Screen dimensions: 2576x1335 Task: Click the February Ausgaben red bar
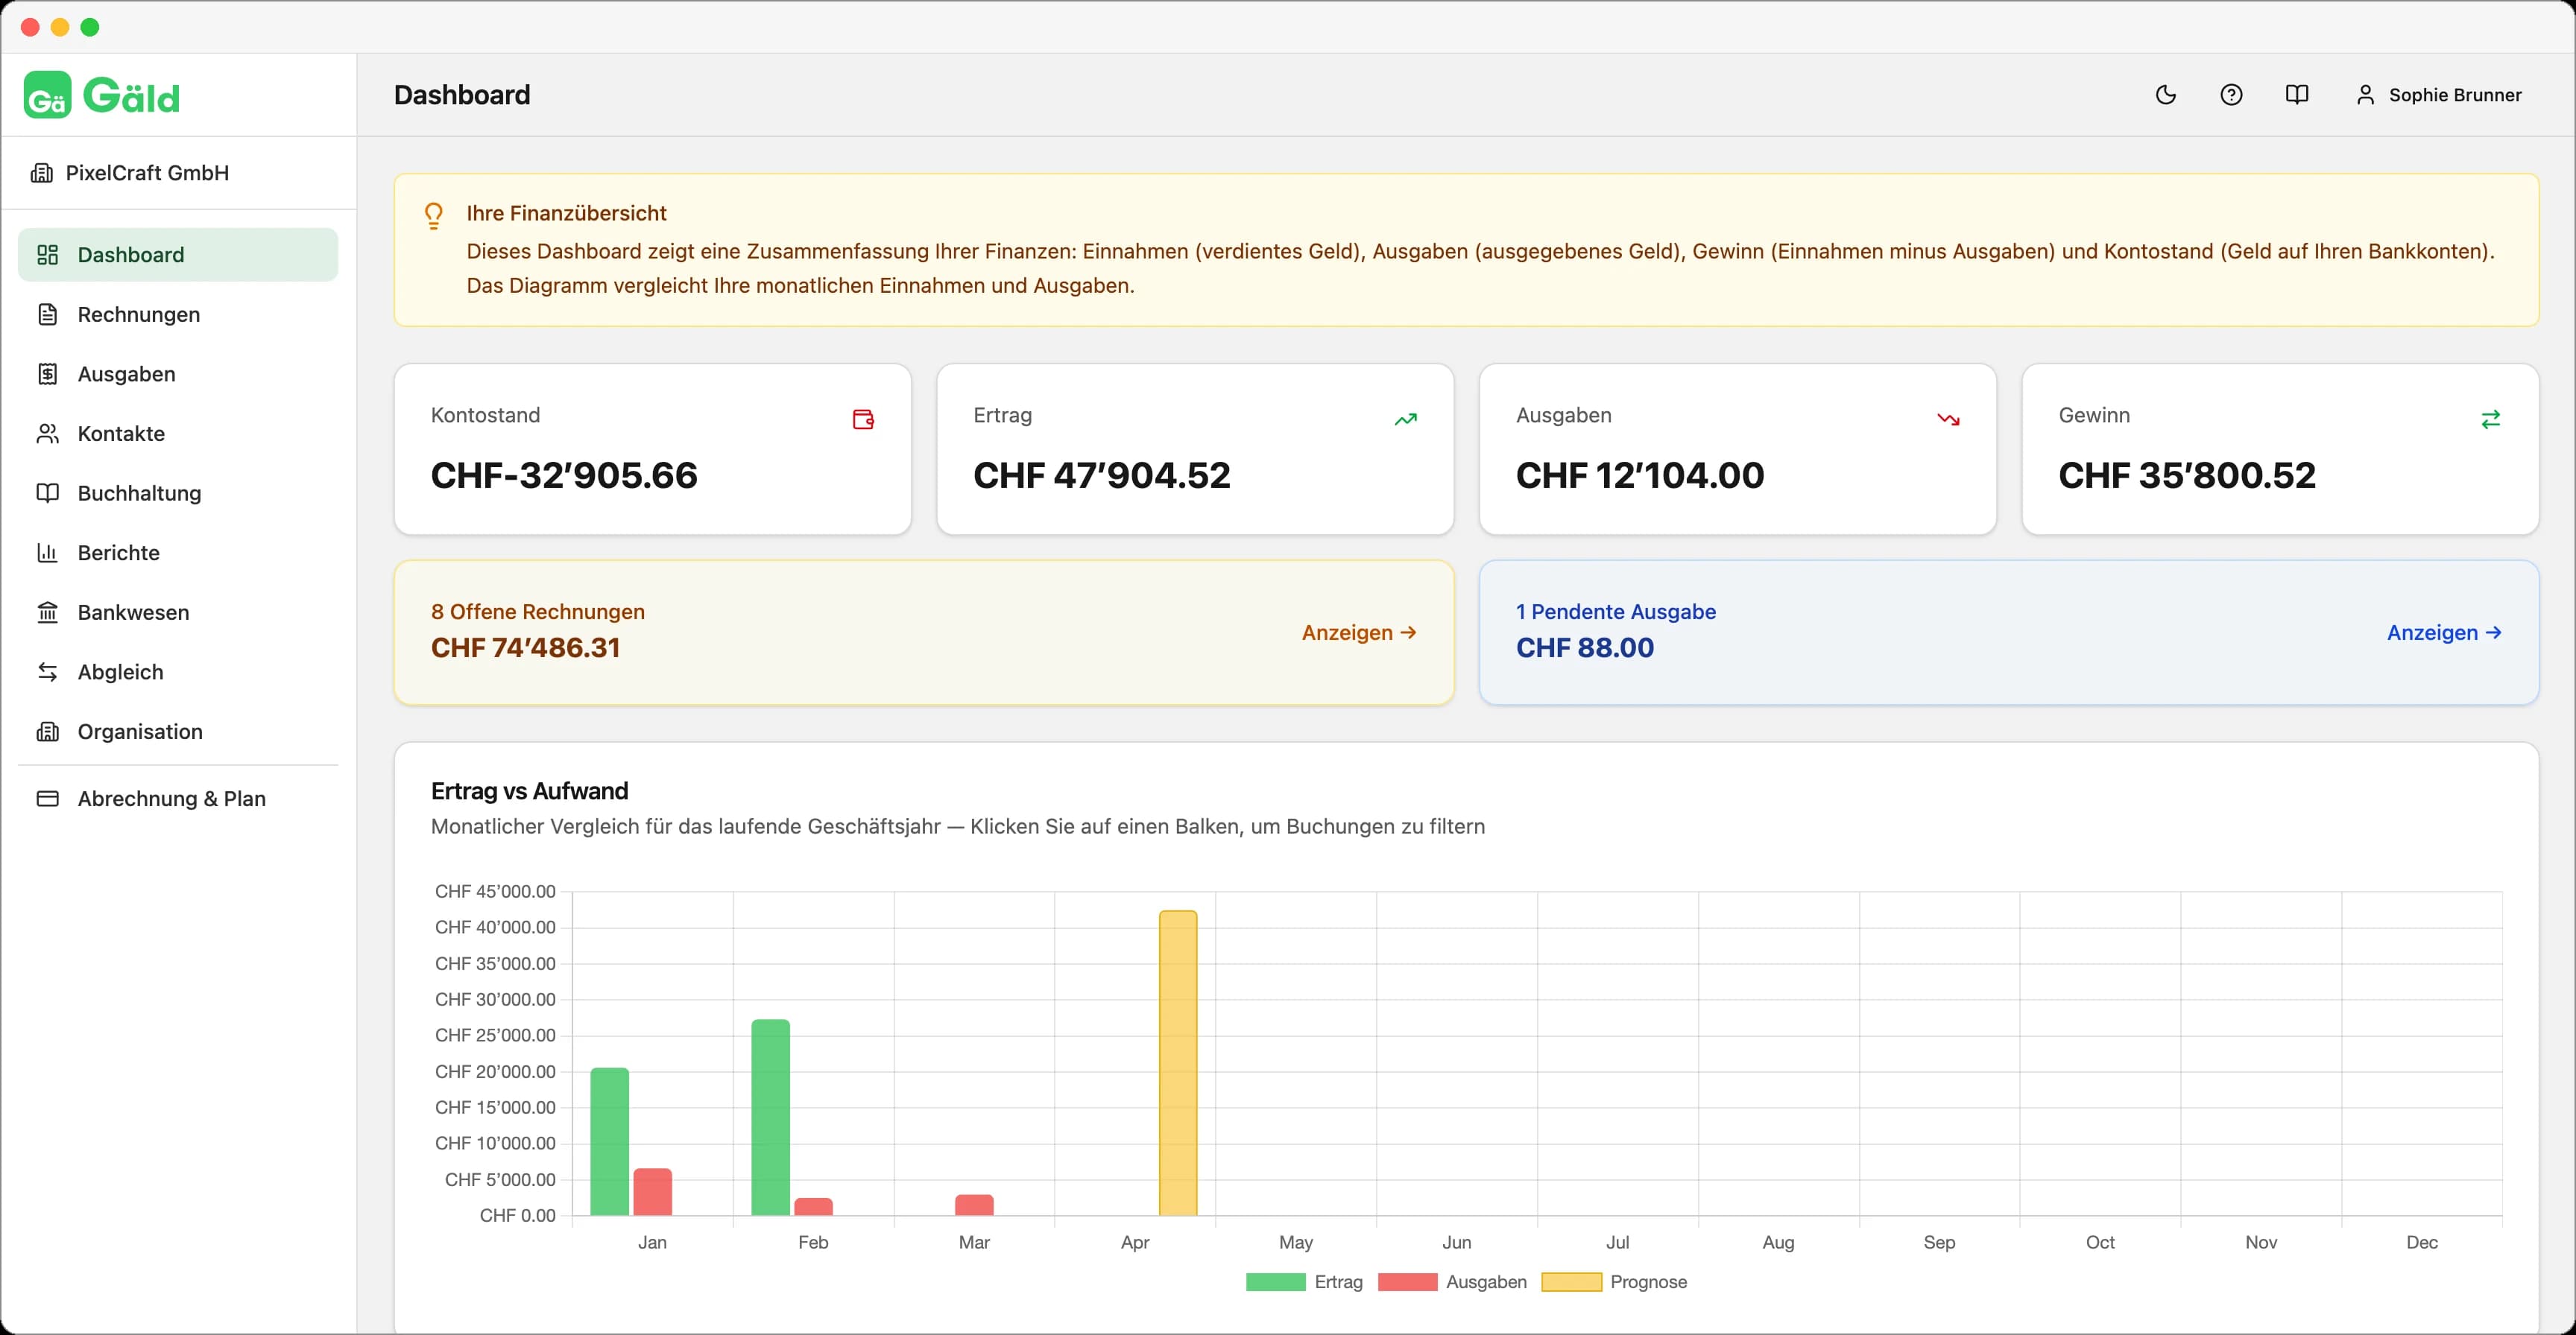(814, 1207)
